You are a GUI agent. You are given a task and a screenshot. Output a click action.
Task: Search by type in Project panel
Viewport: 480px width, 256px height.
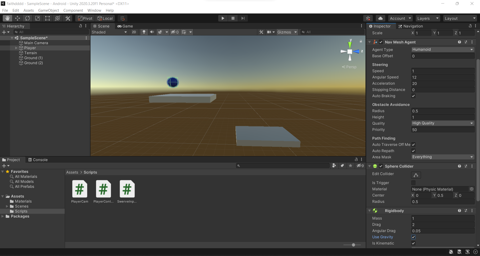(x=334, y=166)
